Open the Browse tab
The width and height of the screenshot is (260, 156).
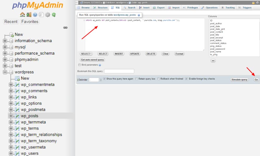83,8
